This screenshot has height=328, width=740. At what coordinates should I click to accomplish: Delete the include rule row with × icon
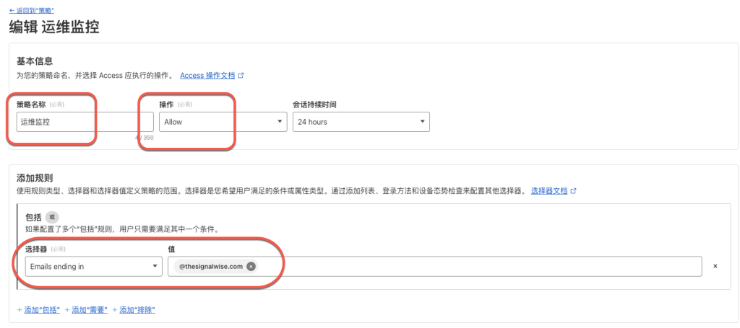[x=715, y=266]
